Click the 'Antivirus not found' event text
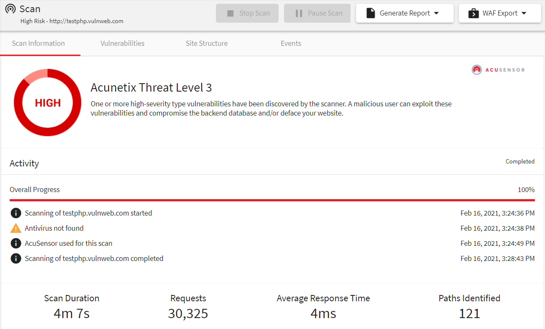This screenshot has height=329, width=545. pyautogui.click(x=54, y=228)
